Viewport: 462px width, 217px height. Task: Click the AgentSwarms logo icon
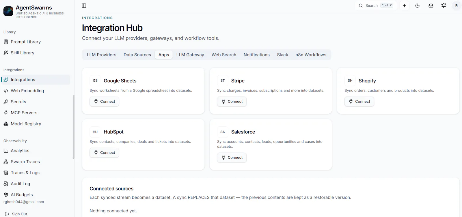pos(8,11)
